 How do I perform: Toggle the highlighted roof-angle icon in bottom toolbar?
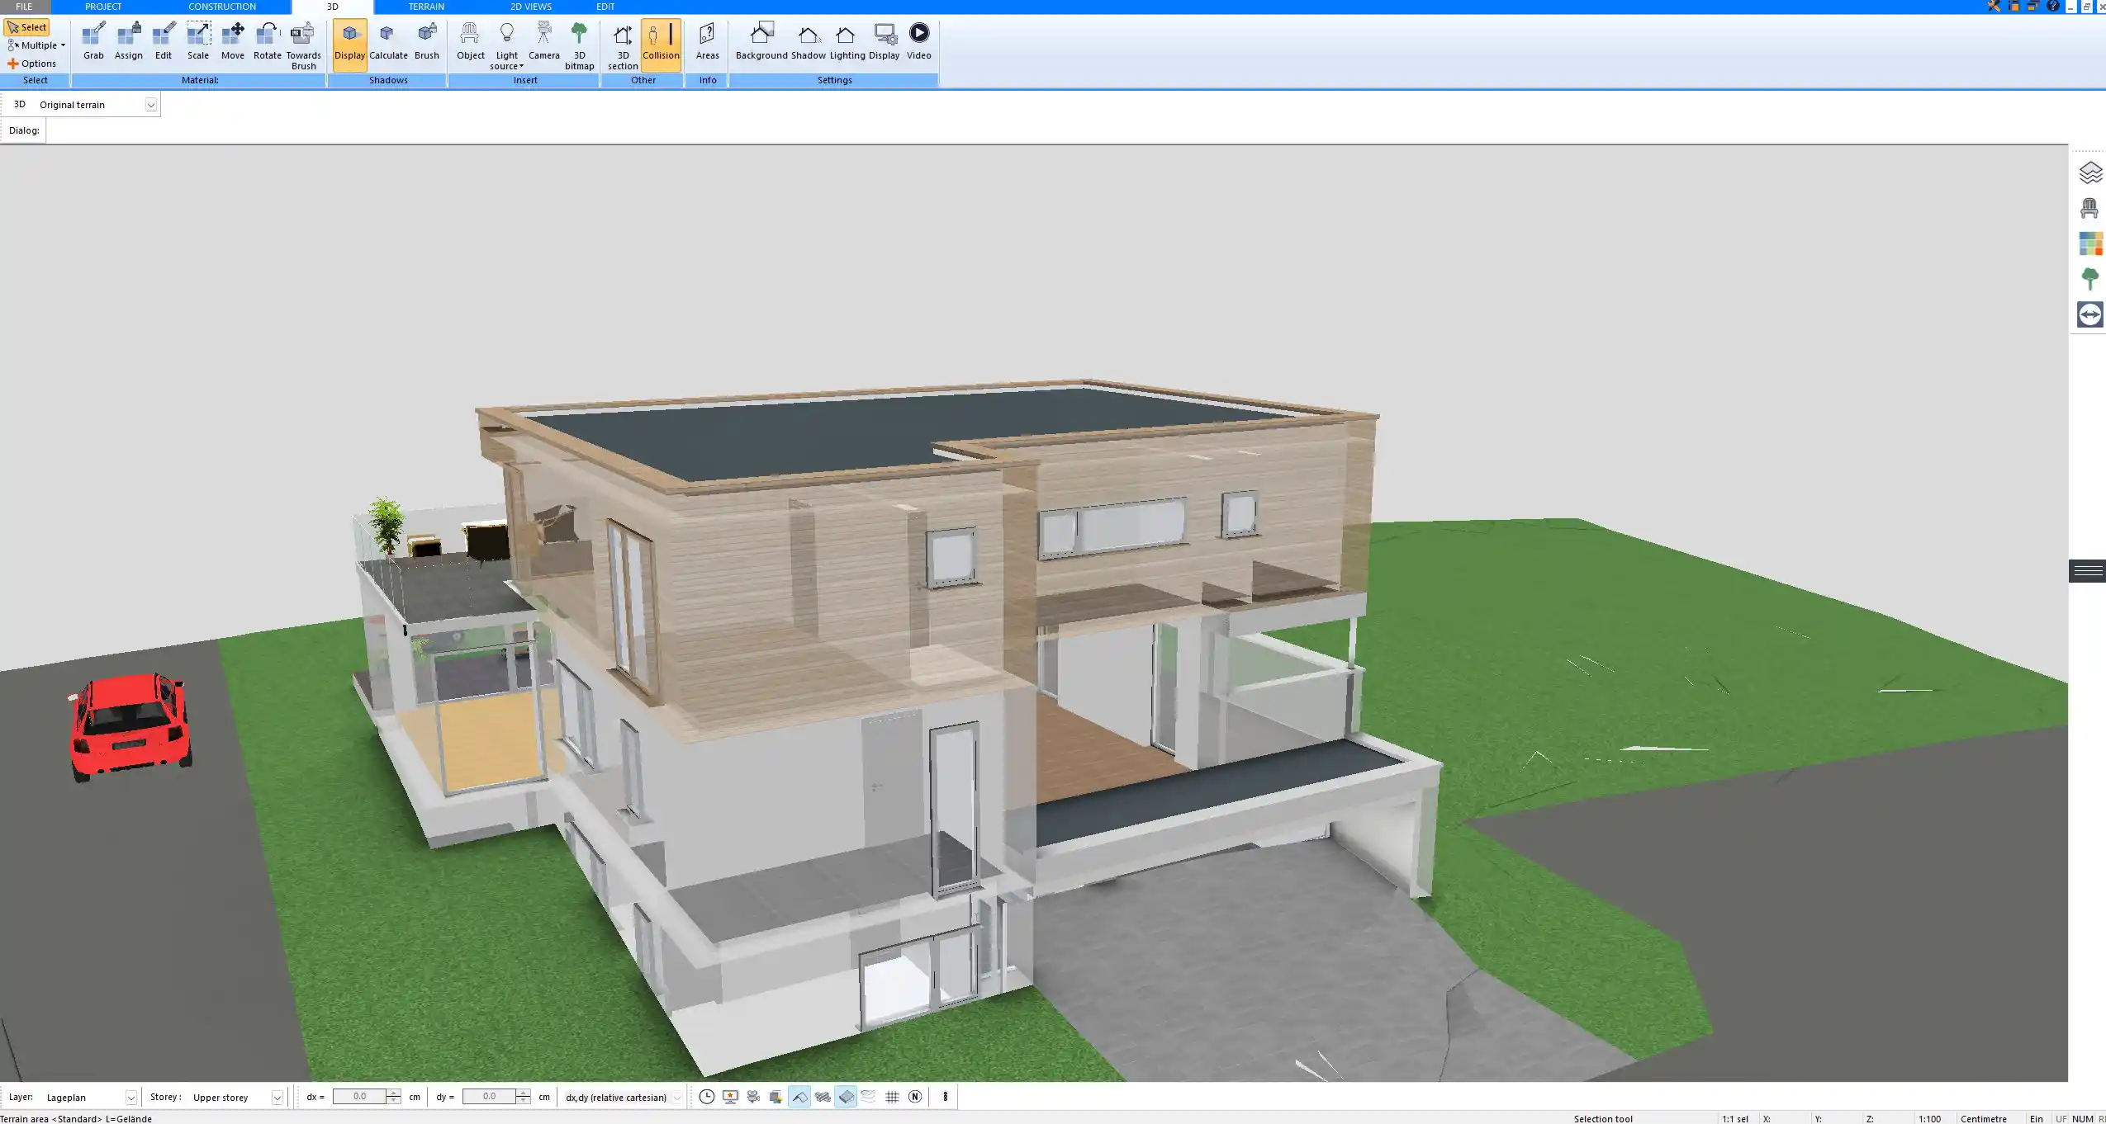point(799,1097)
